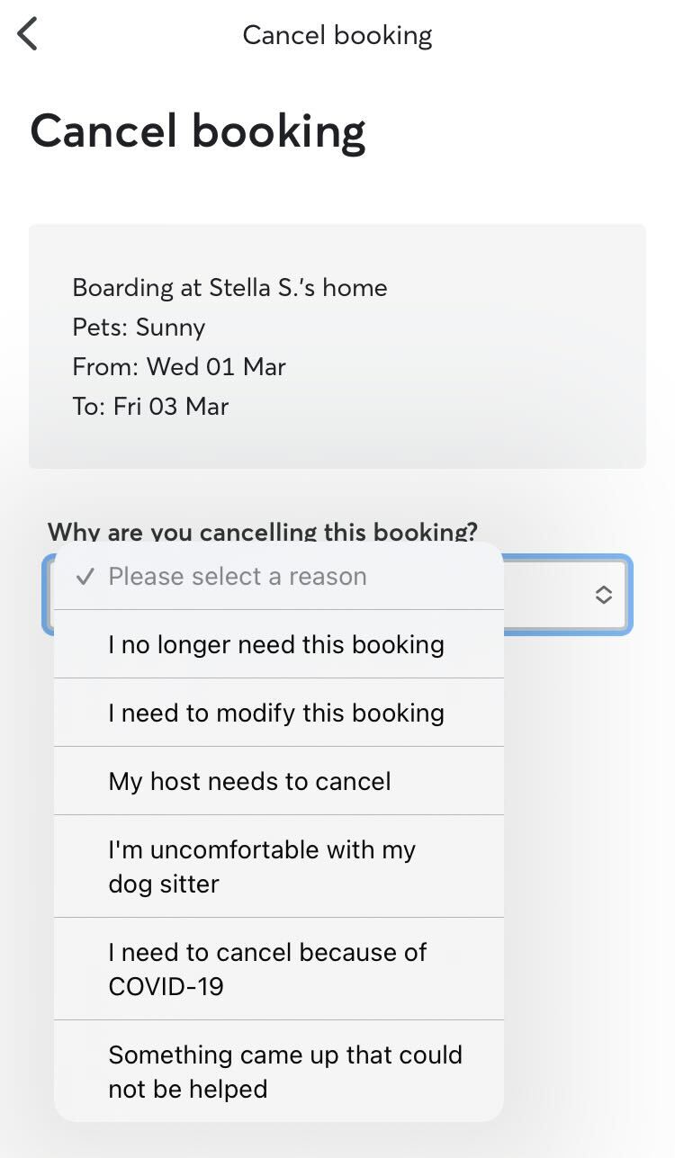Click the large bold Cancel booking heading
Image resolution: width=675 pixels, height=1158 pixels.
[x=198, y=131]
